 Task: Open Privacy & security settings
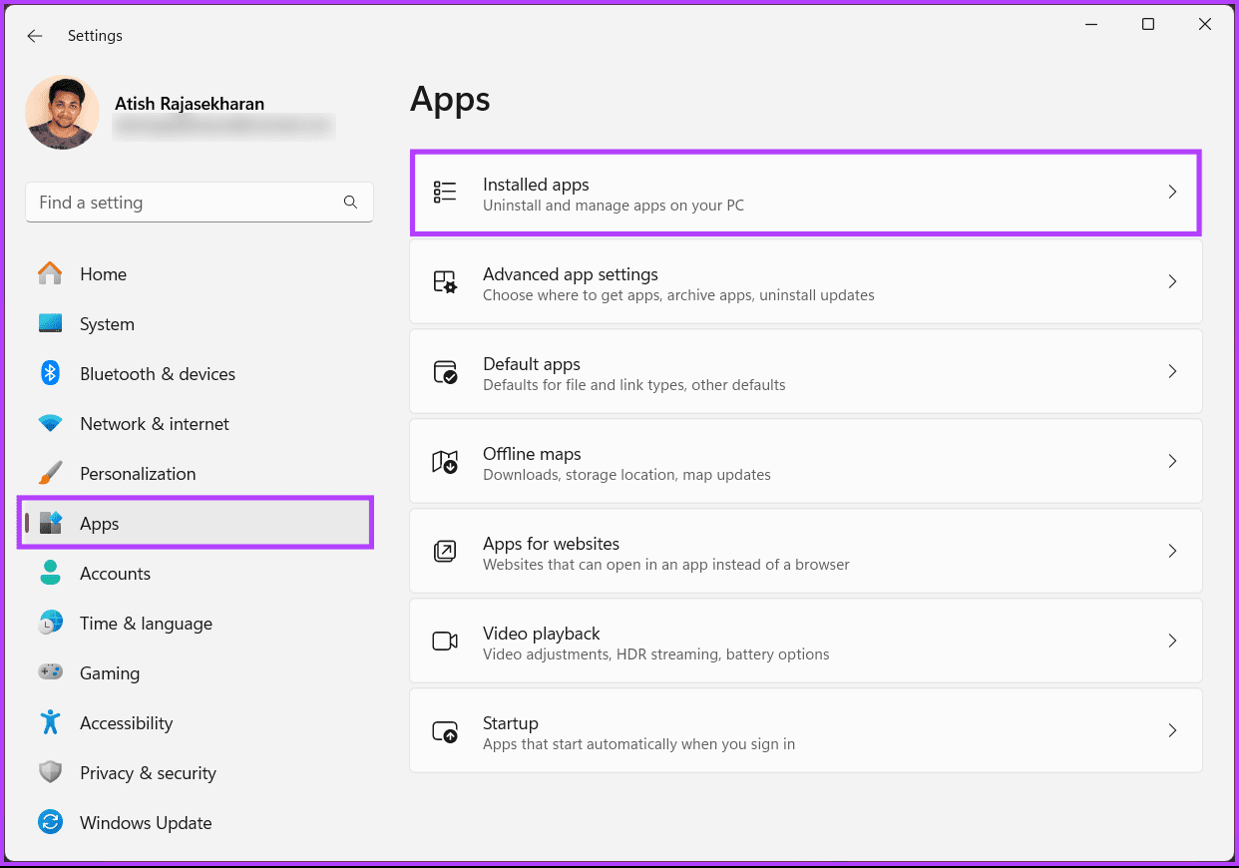click(x=147, y=773)
